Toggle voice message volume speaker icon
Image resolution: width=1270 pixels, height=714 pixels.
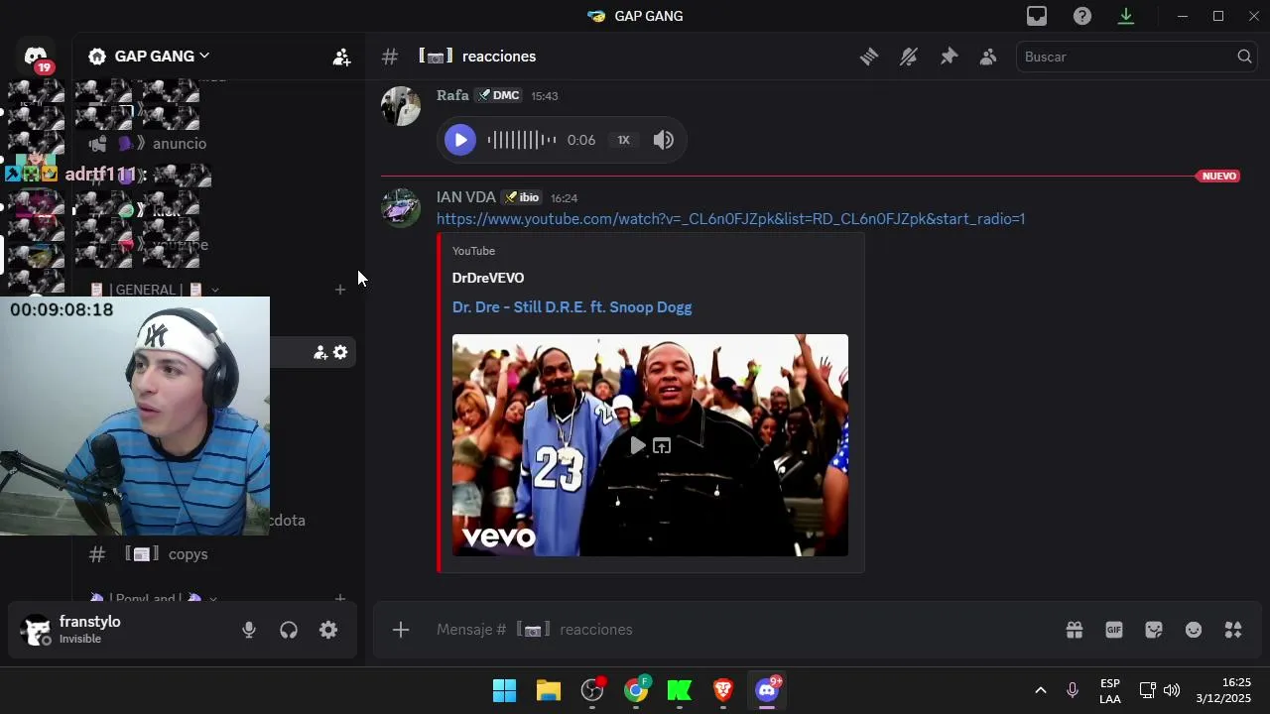click(664, 140)
